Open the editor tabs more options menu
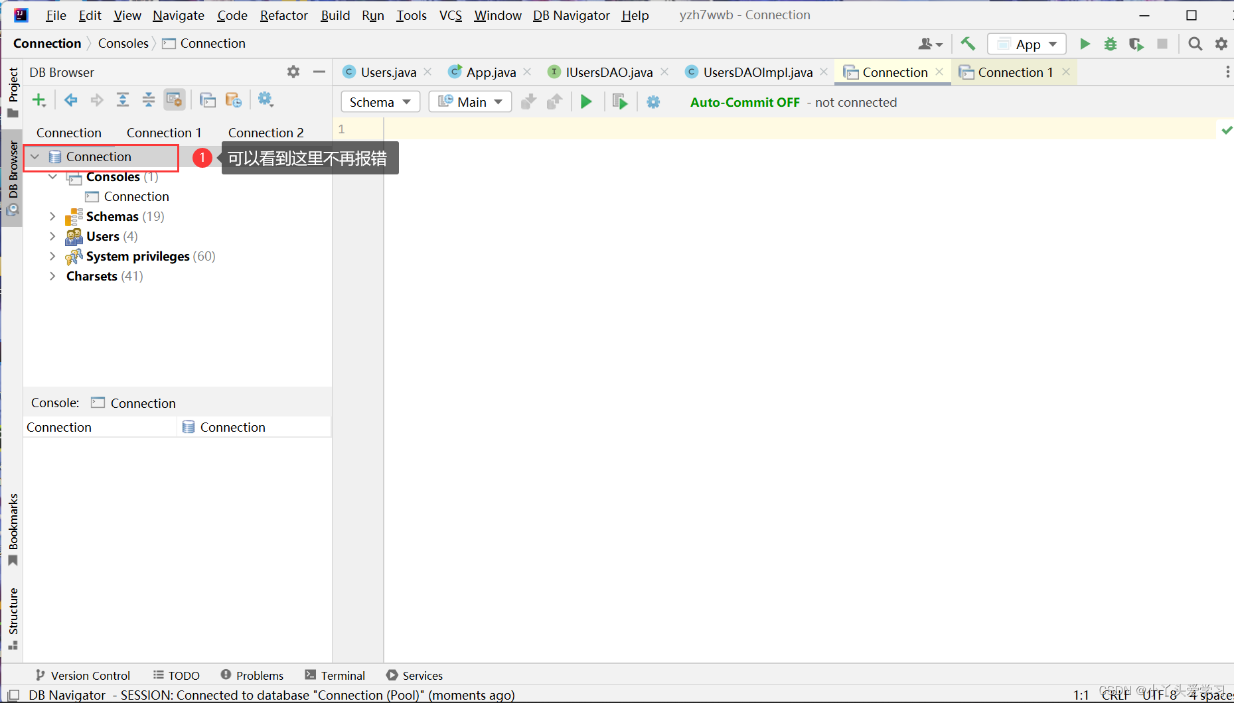The height and width of the screenshot is (703, 1234). (1227, 72)
